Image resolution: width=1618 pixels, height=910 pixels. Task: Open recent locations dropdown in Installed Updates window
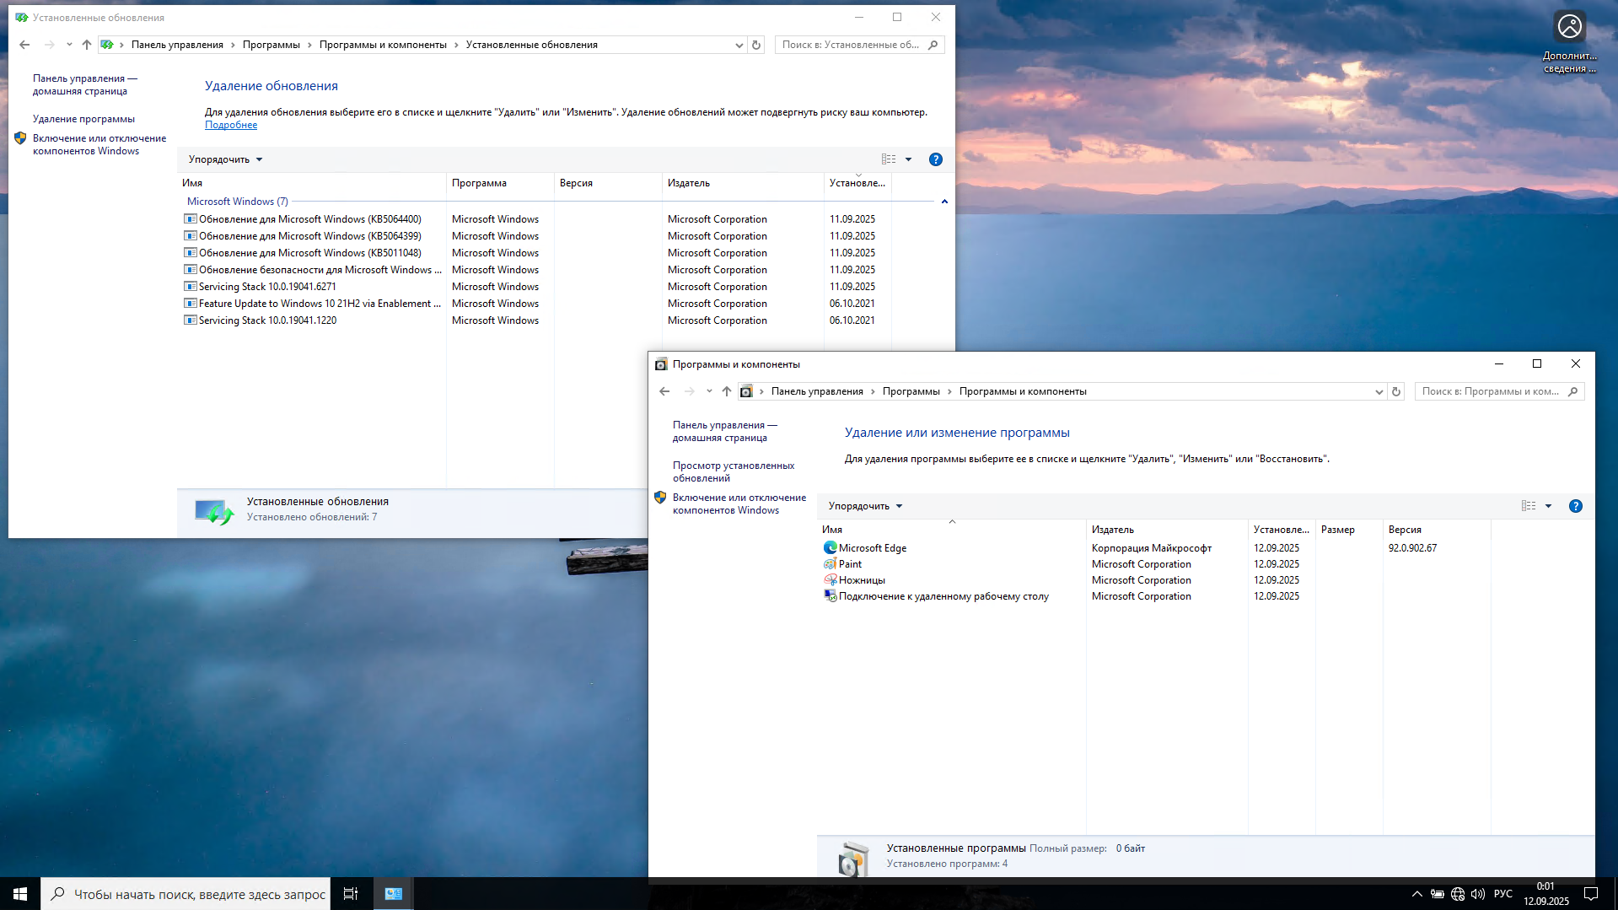[69, 45]
